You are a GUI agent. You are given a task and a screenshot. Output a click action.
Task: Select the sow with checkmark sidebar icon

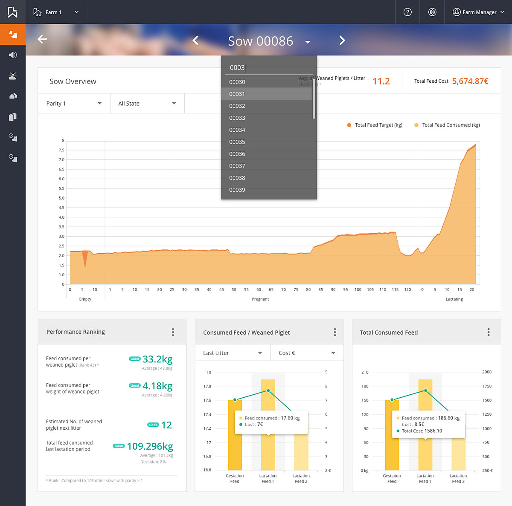pos(12,137)
